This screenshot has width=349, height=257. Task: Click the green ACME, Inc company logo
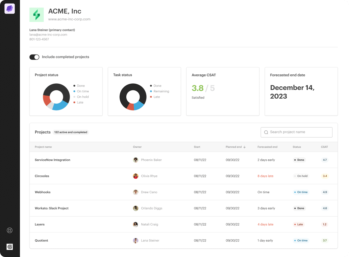[37, 15]
